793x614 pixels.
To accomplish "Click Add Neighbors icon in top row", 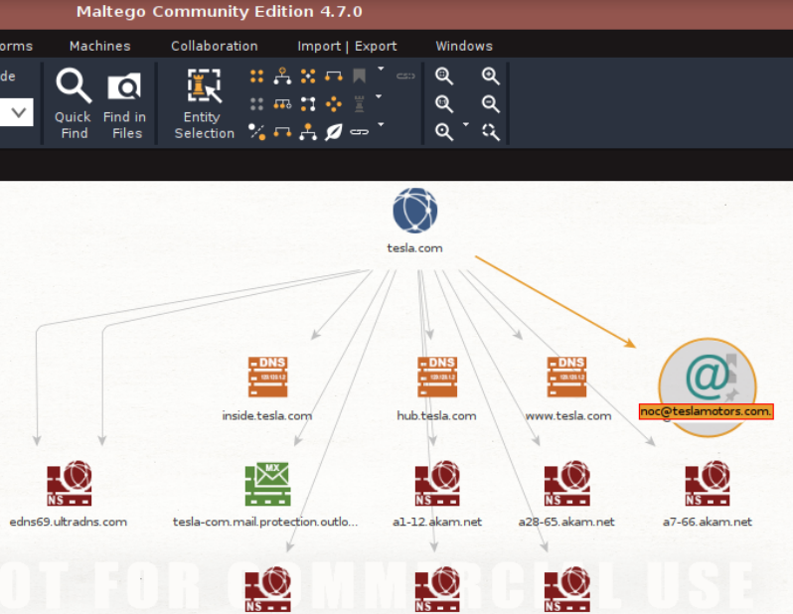I will point(333,77).
